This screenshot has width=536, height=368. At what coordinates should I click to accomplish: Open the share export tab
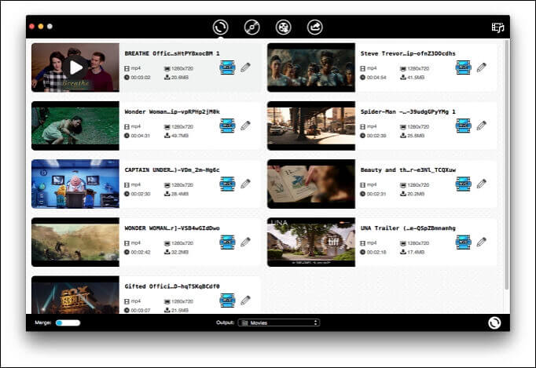314,27
